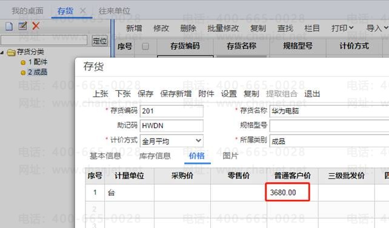Switch to 我的桌面 tab
Viewport: 389px width, 228px height.
pos(27,11)
